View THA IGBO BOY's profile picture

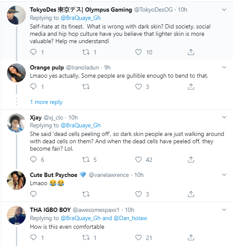point(16,215)
